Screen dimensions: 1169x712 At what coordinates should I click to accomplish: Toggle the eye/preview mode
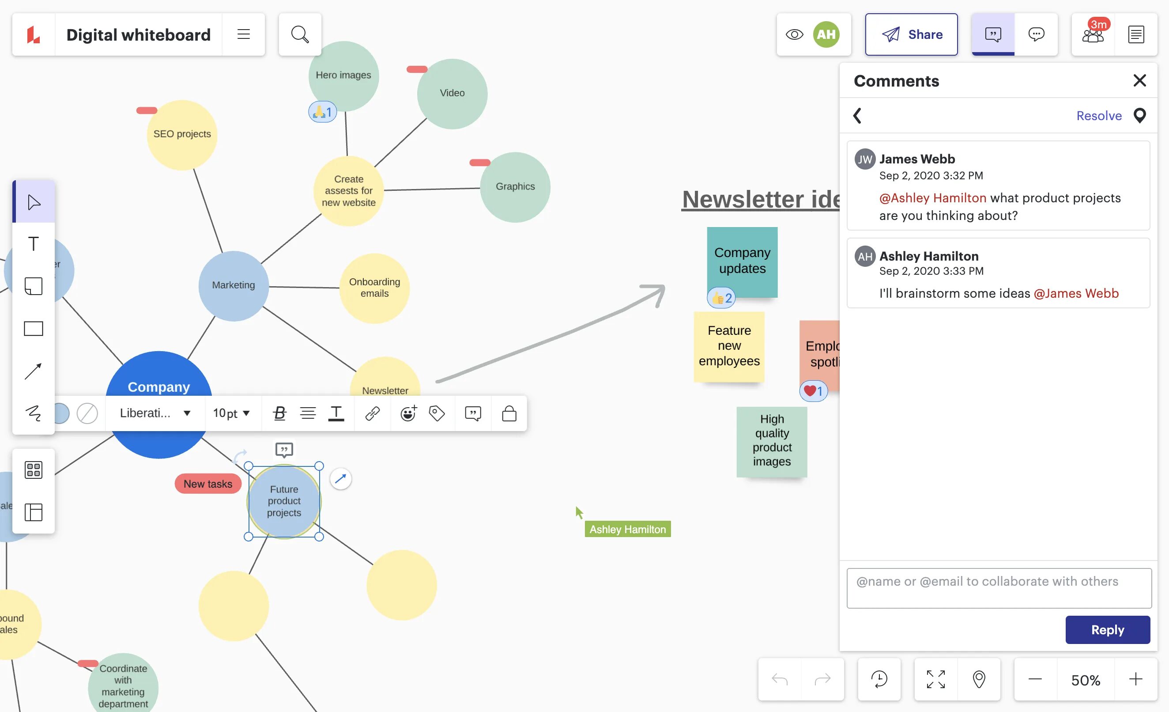pyautogui.click(x=794, y=34)
